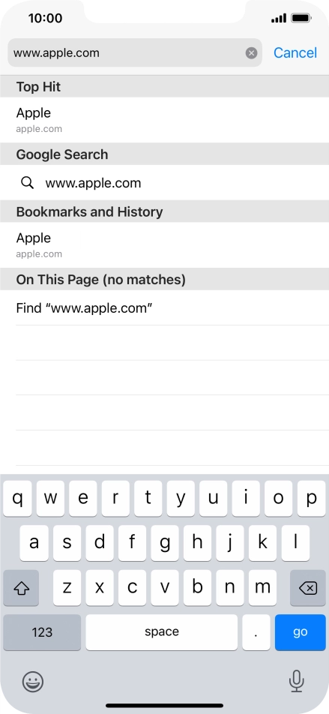Open the Apple Top Hit result

tap(164, 120)
